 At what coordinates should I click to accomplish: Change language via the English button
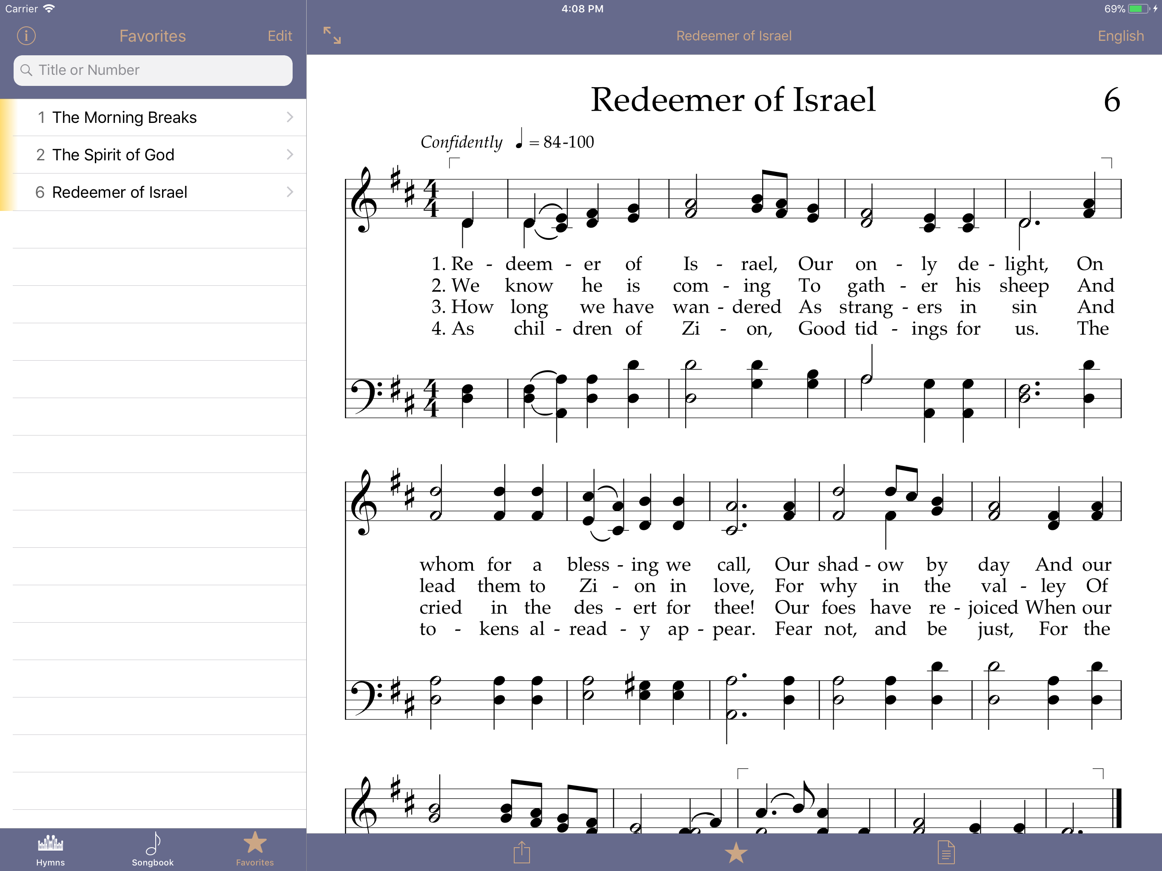1120,36
